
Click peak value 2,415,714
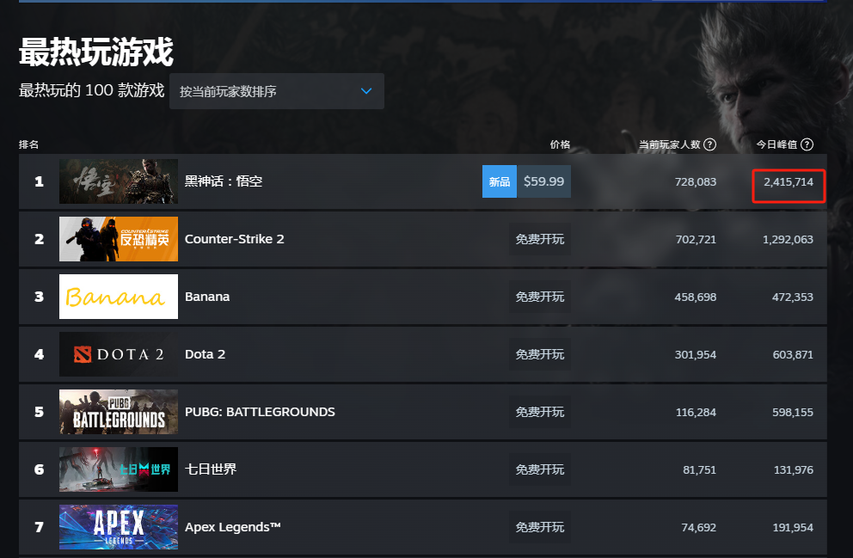click(789, 182)
